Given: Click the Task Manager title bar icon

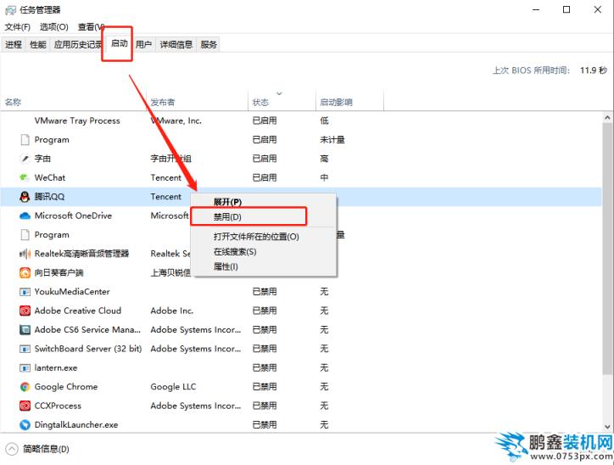Looking at the screenshot, I should point(10,10).
